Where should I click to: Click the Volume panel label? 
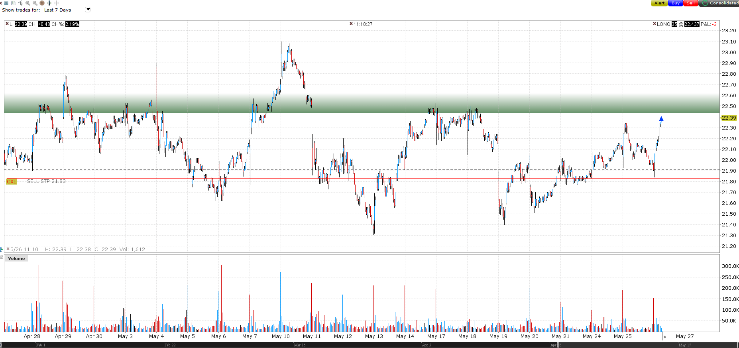[x=16, y=258]
